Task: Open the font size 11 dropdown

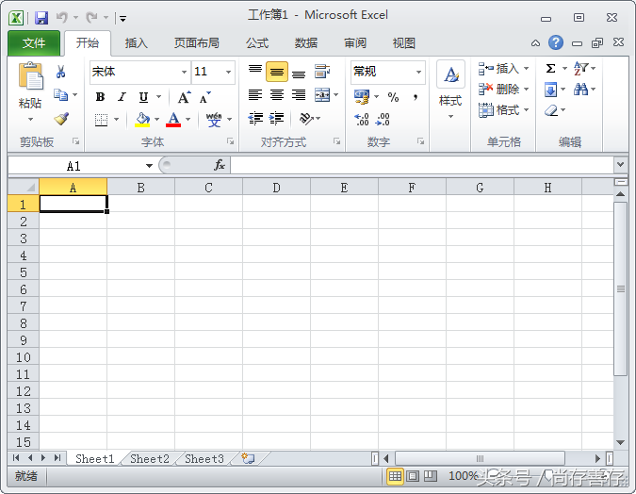Action: pyautogui.click(x=228, y=72)
